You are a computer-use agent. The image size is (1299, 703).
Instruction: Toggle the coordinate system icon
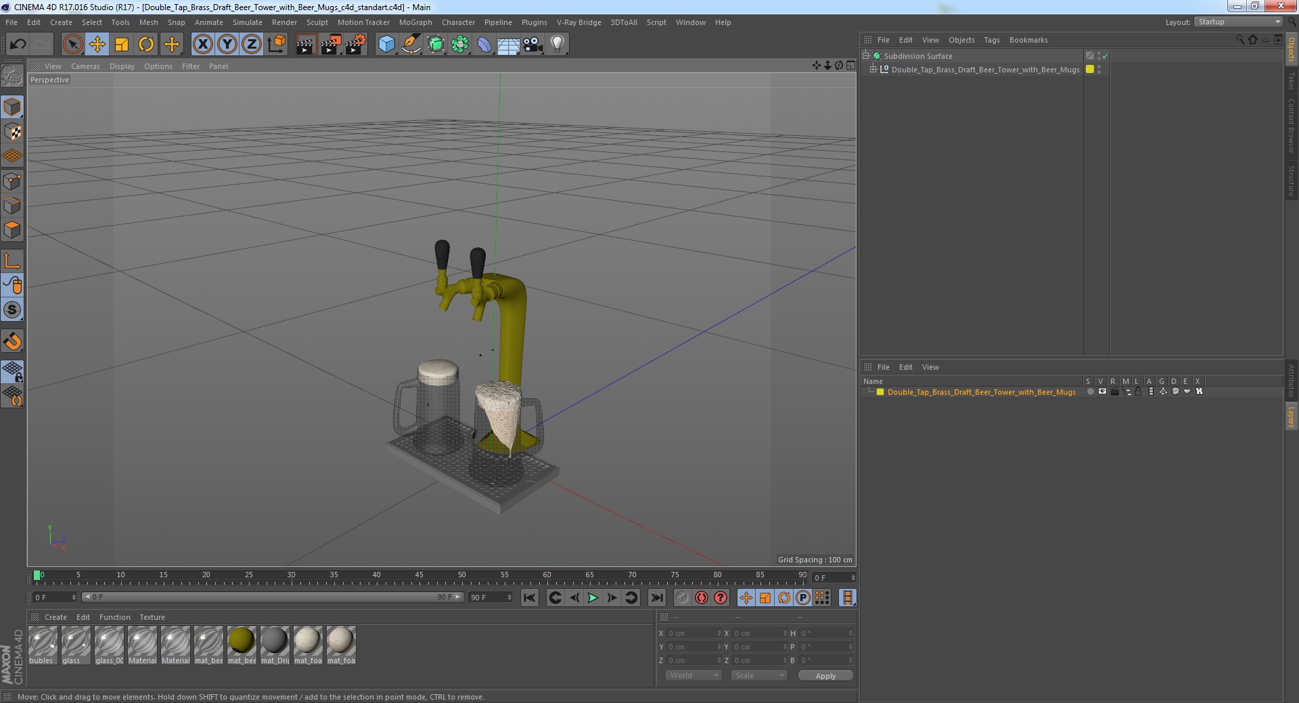[276, 45]
